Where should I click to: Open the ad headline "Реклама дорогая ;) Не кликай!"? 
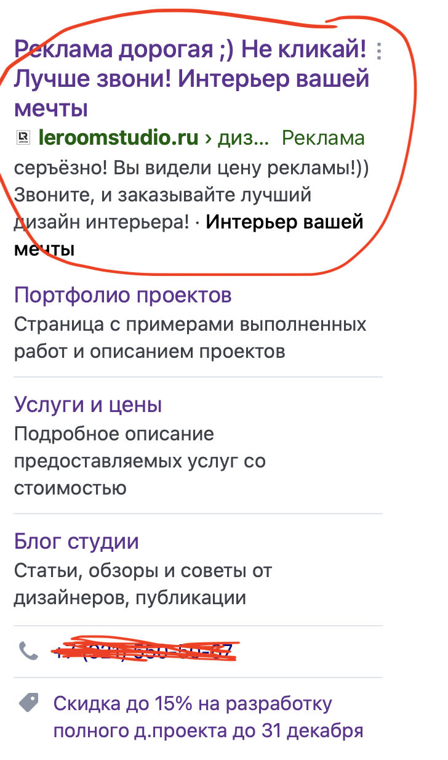(190, 49)
